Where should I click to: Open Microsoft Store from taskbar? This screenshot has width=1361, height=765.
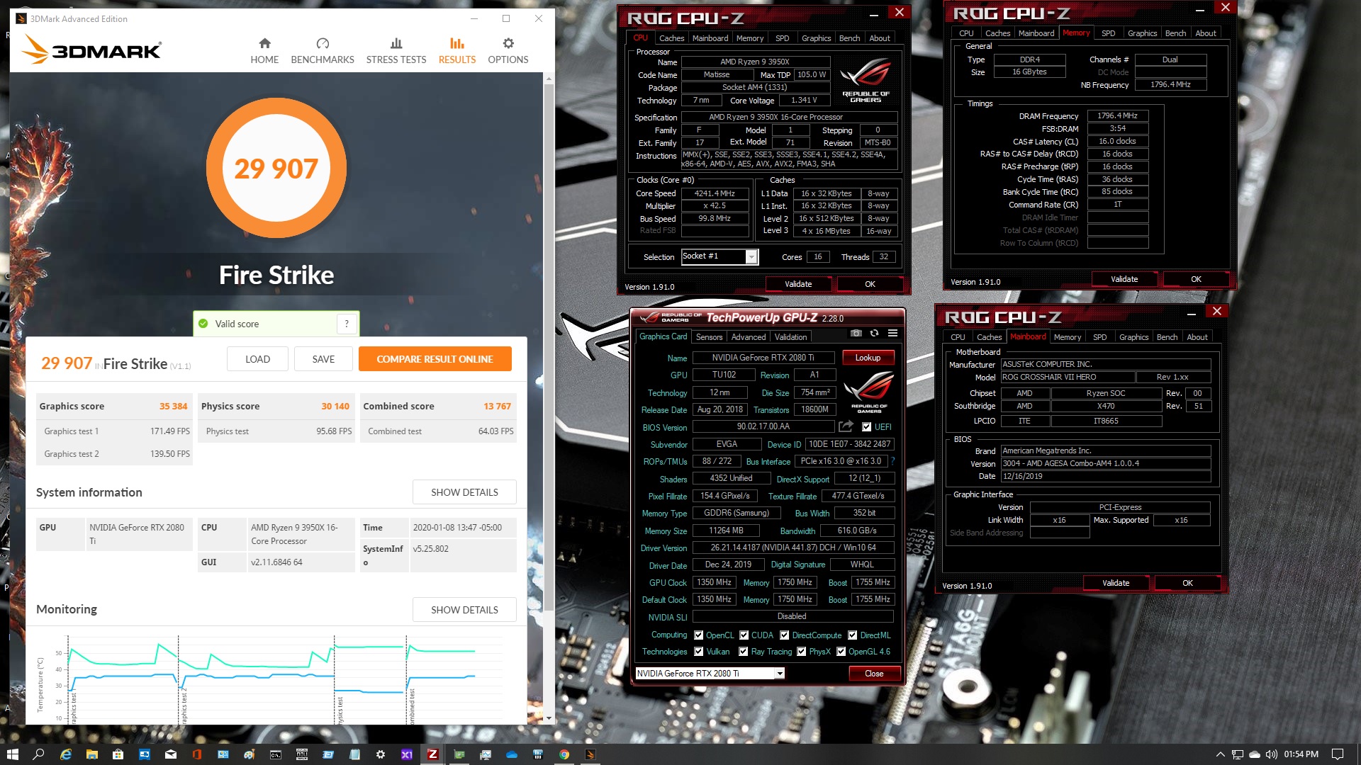pyautogui.click(x=118, y=754)
